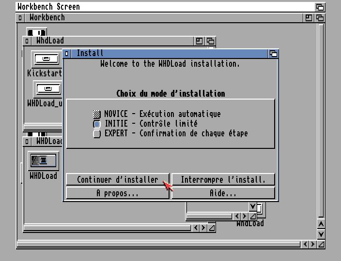
Task: Click left arrow of small window behind Install
Action: (237, 216)
